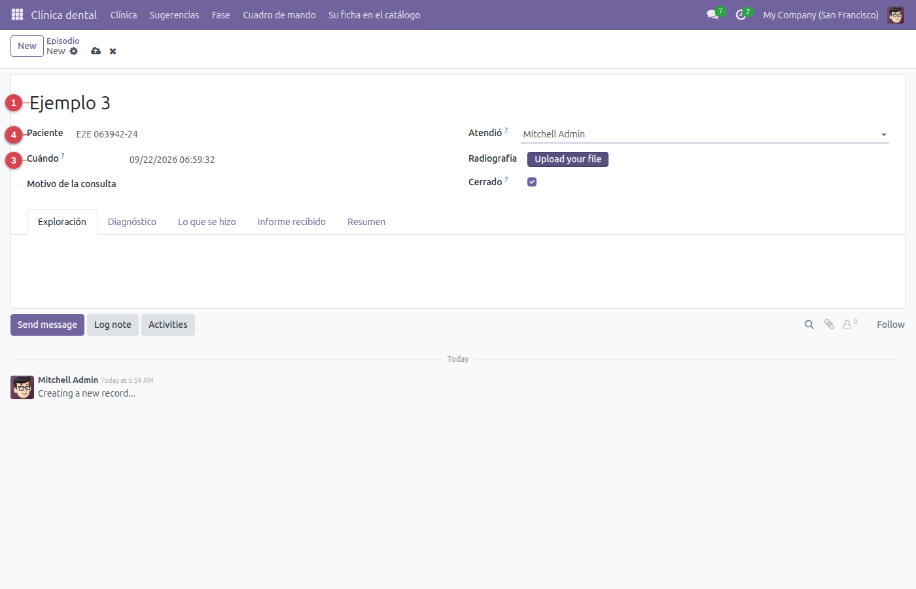
Task: Click the Atendió help question mark
Action: (x=506, y=130)
